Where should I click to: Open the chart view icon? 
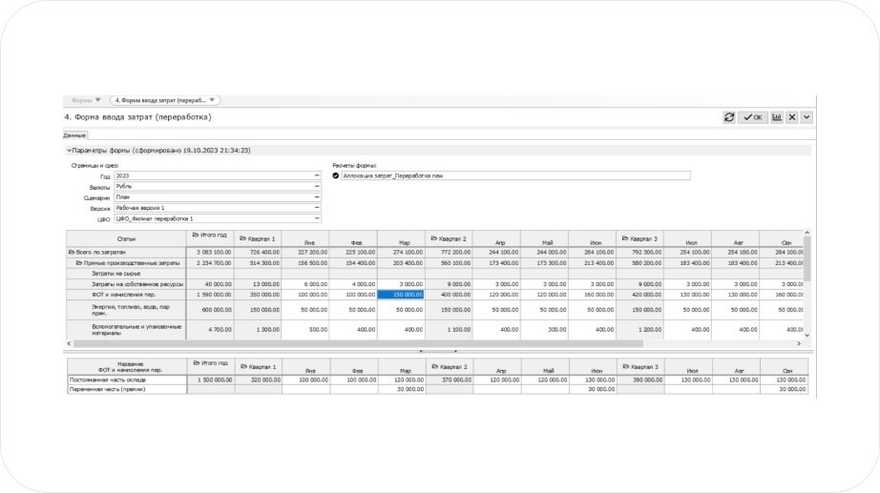click(x=777, y=117)
